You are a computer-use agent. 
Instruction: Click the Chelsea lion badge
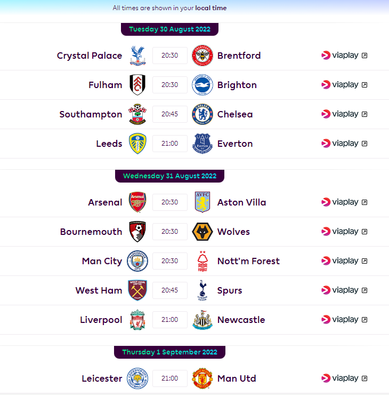coord(202,114)
